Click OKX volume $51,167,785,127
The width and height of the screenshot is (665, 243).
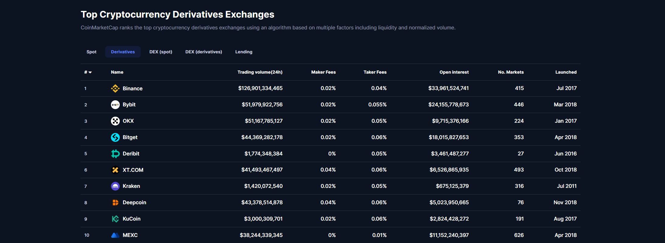pyautogui.click(x=264, y=121)
